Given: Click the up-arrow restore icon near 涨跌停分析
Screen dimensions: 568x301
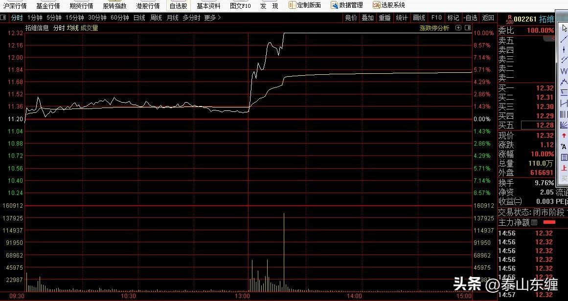Looking at the screenshot, I should tap(458, 28).
